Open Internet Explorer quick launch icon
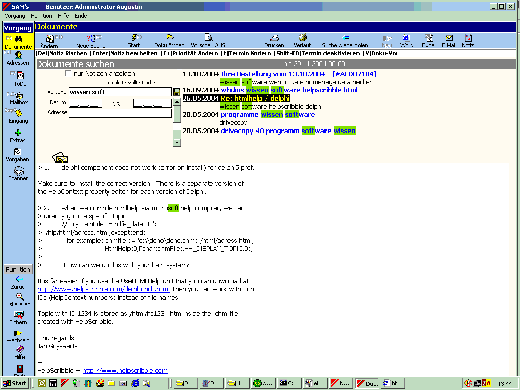520x390 pixels. pyautogui.click(x=135, y=383)
